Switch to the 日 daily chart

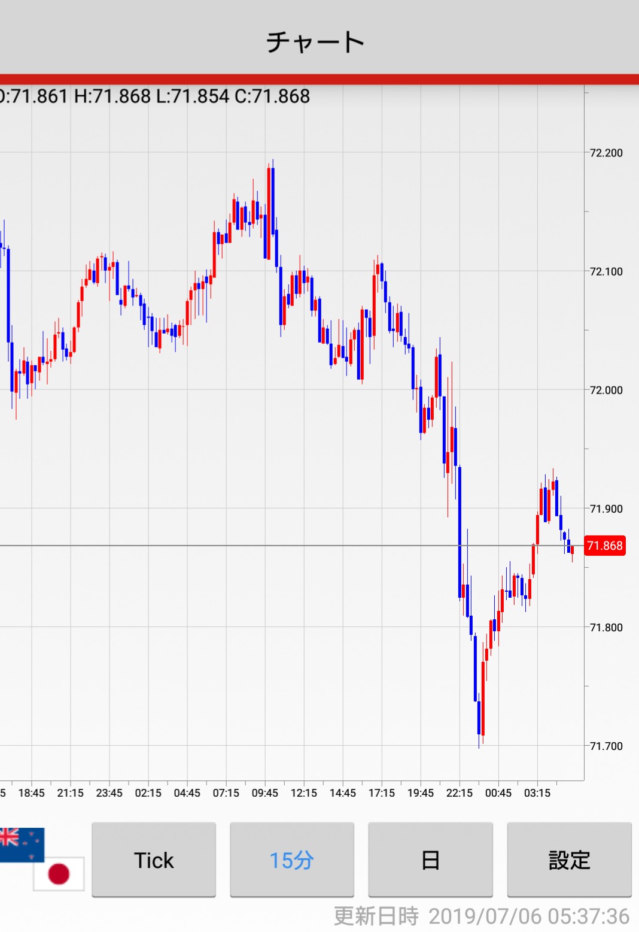430,860
